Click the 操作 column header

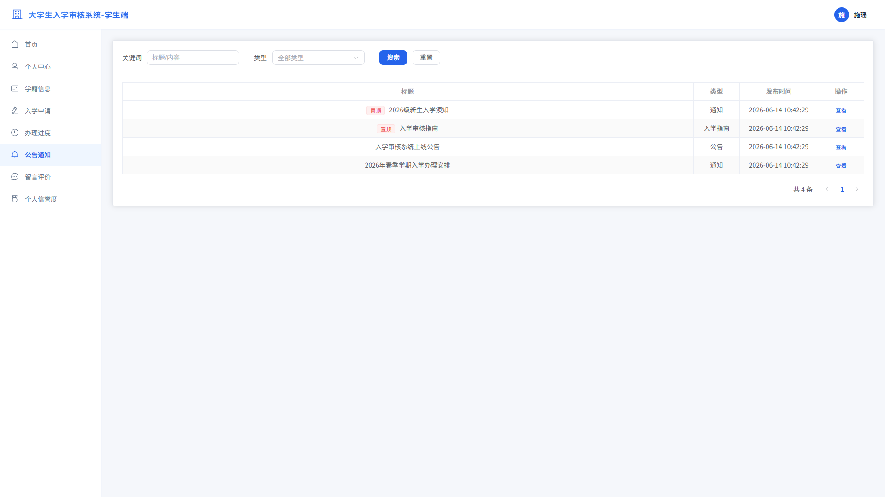click(x=841, y=92)
